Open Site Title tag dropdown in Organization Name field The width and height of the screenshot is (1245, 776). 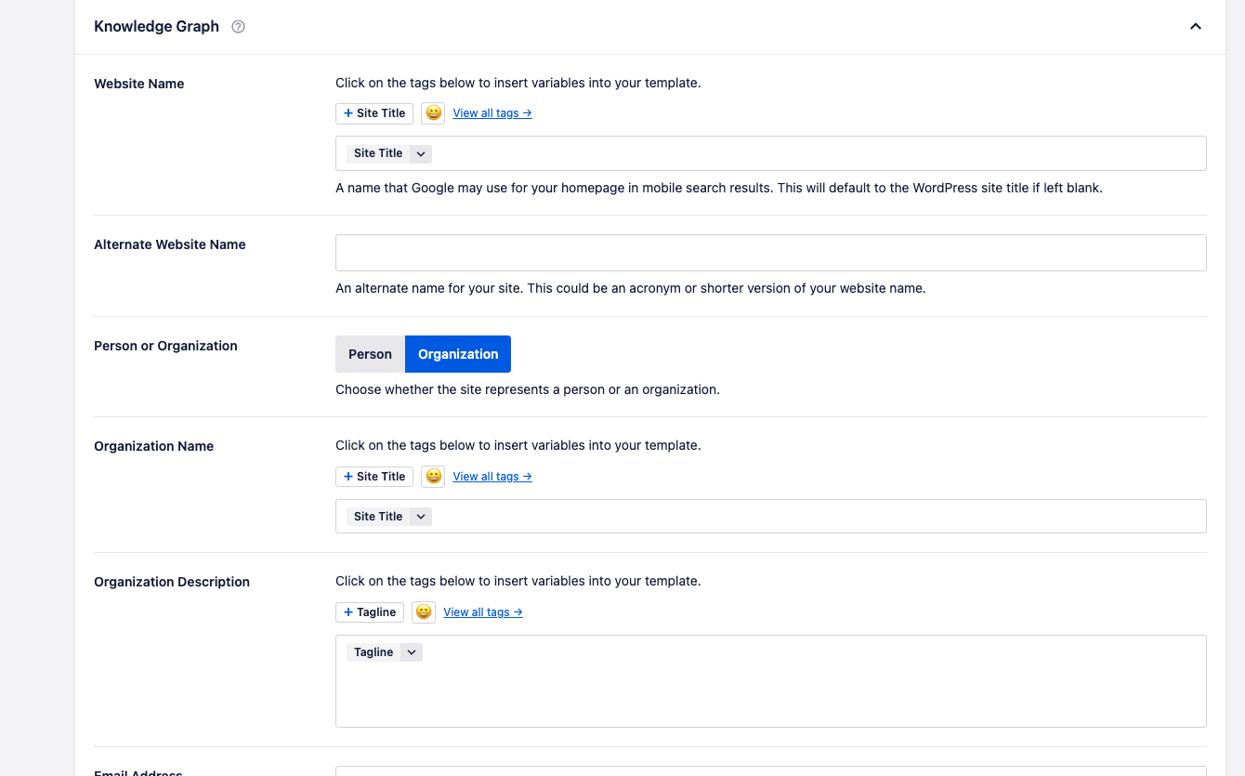pos(421,517)
